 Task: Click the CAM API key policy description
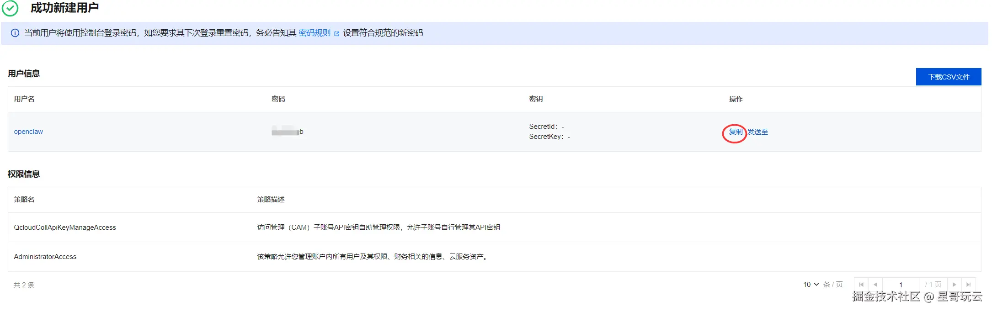pyautogui.click(x=379, y=227)
